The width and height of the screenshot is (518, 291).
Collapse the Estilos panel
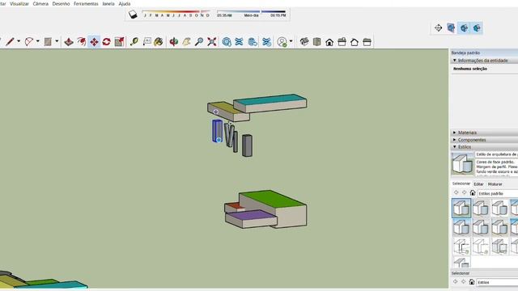click(455, 147)
